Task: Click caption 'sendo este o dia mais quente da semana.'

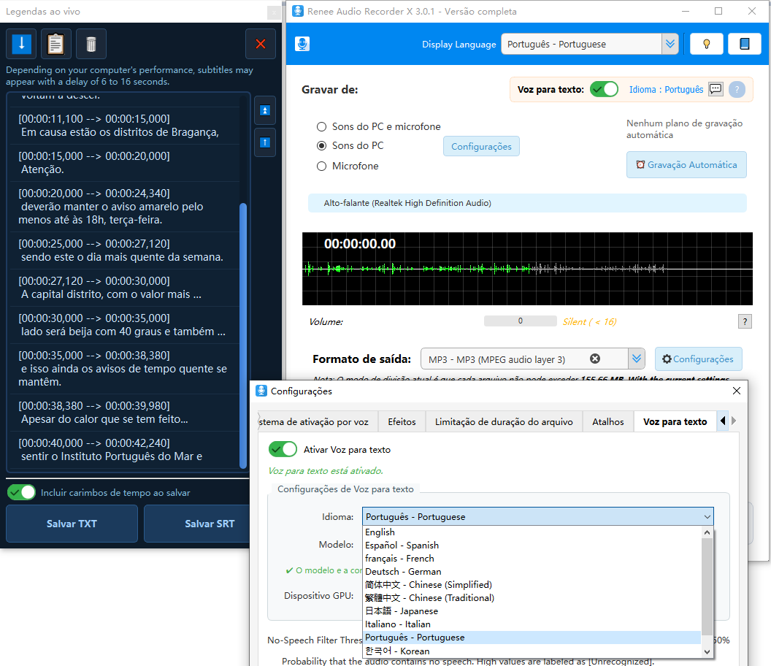Action: click(x=122, y=257)
